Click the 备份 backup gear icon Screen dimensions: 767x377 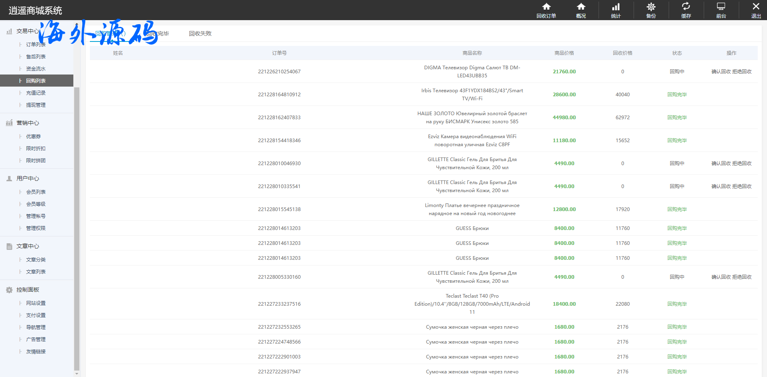[x=651, y=10]
